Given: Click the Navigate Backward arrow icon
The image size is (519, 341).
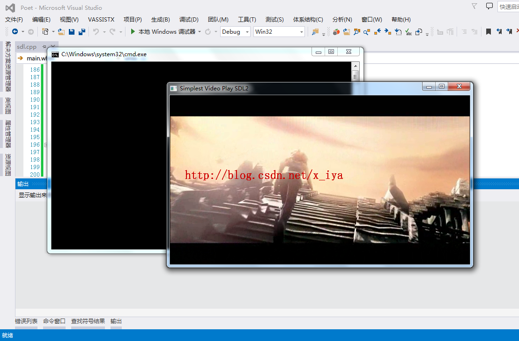Looking at the screenshot, I should point(15,31).
